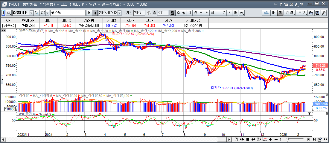329x143 pixels.
Task: Click the down-arrow link icon at top left
Action: 3,13
